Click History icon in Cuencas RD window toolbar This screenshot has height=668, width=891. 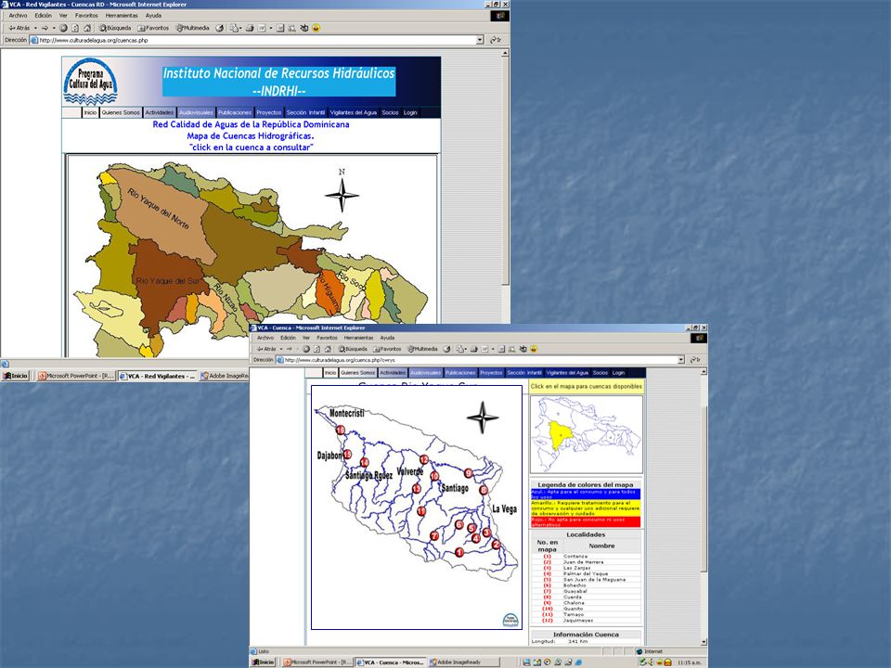(219, 28)
